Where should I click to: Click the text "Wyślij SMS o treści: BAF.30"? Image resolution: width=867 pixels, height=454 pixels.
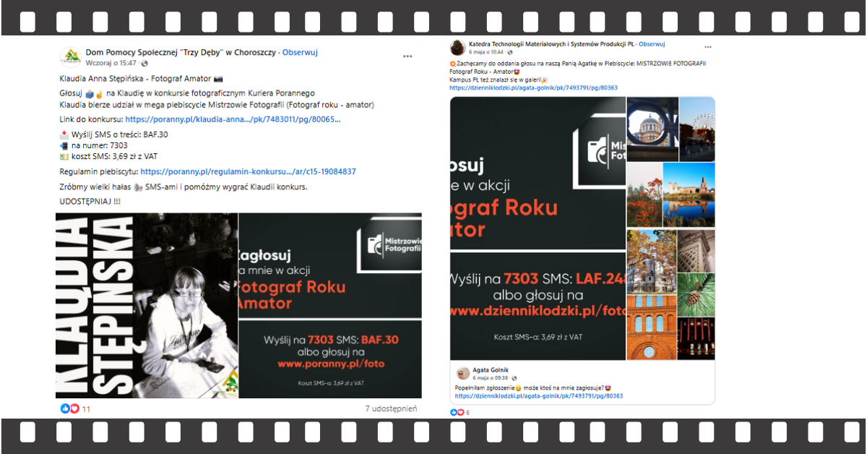click(119, 135)
